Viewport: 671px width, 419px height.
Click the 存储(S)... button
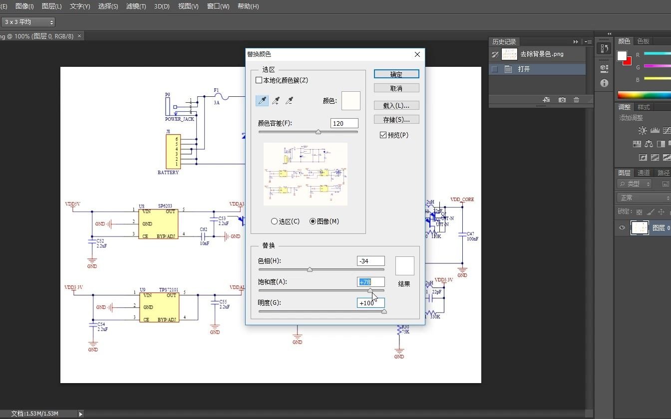pos(396,119)
